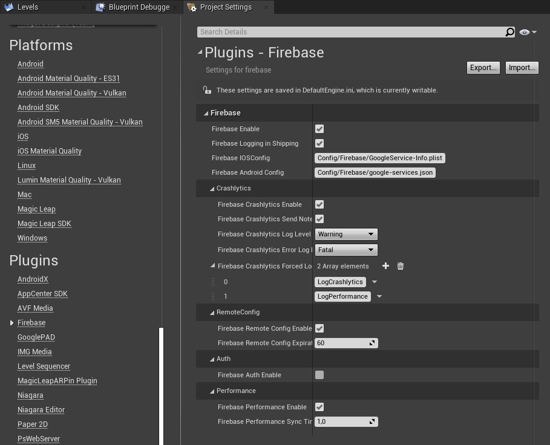
Task: Click the search magnifier icon
Action: 509,32
